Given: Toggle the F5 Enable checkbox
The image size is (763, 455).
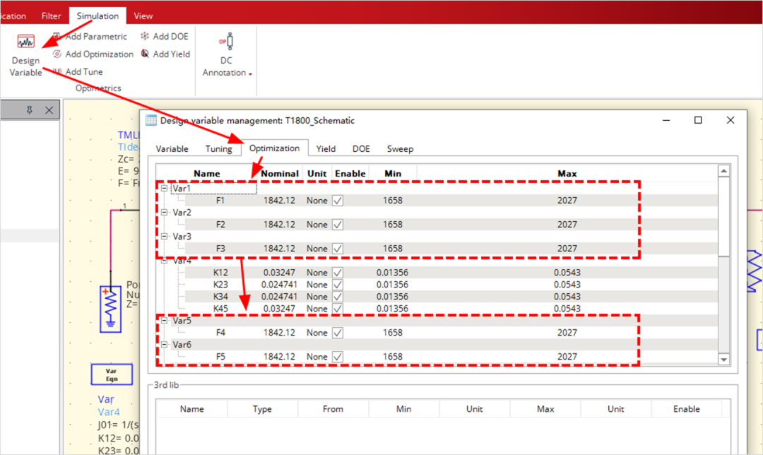Looking at the screenshot, I should [338, 357].
